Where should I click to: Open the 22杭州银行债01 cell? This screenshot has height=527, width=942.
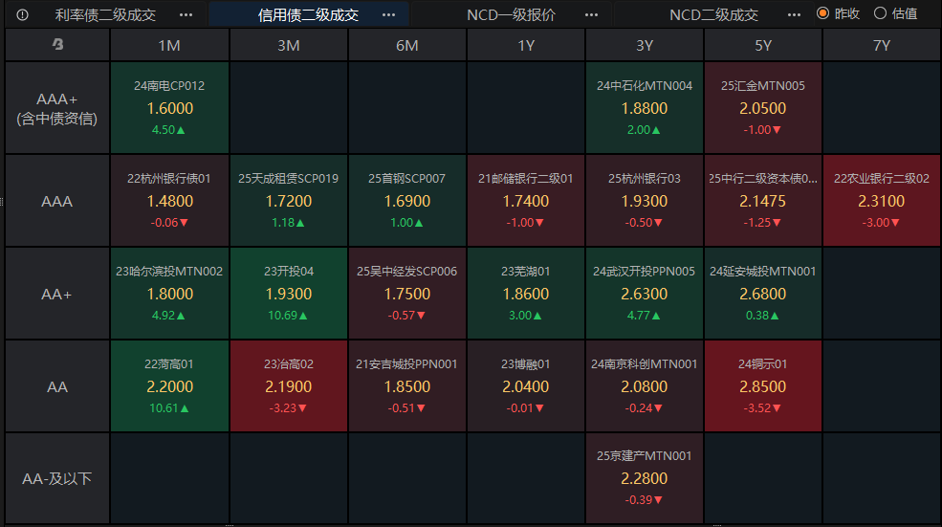pyautogui.click(x=169, y=201)
